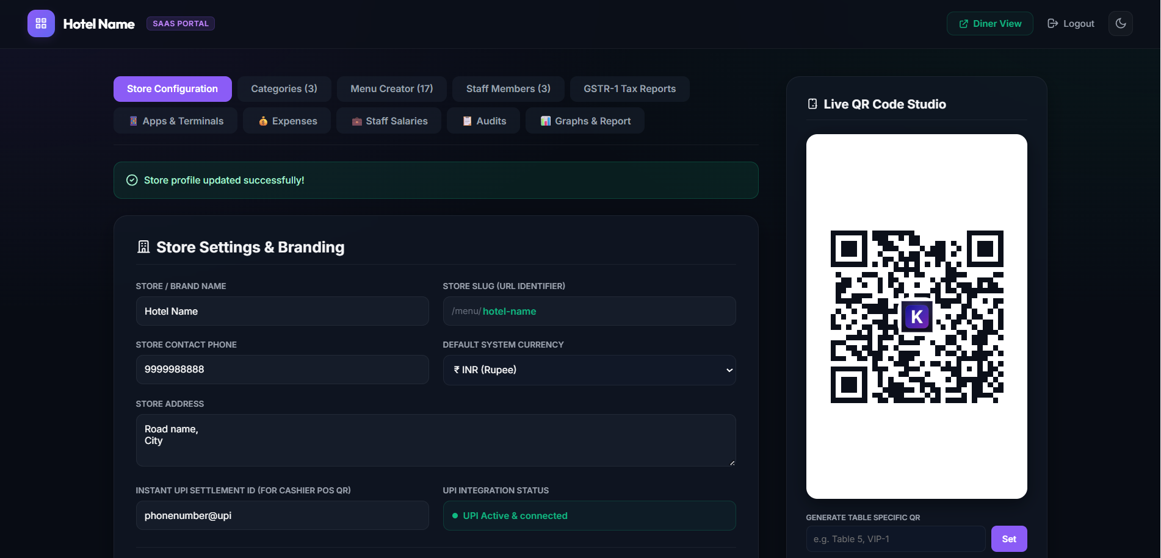1161x558 pixels.
Task: Click the QR code image
Action: pos(917,317)
